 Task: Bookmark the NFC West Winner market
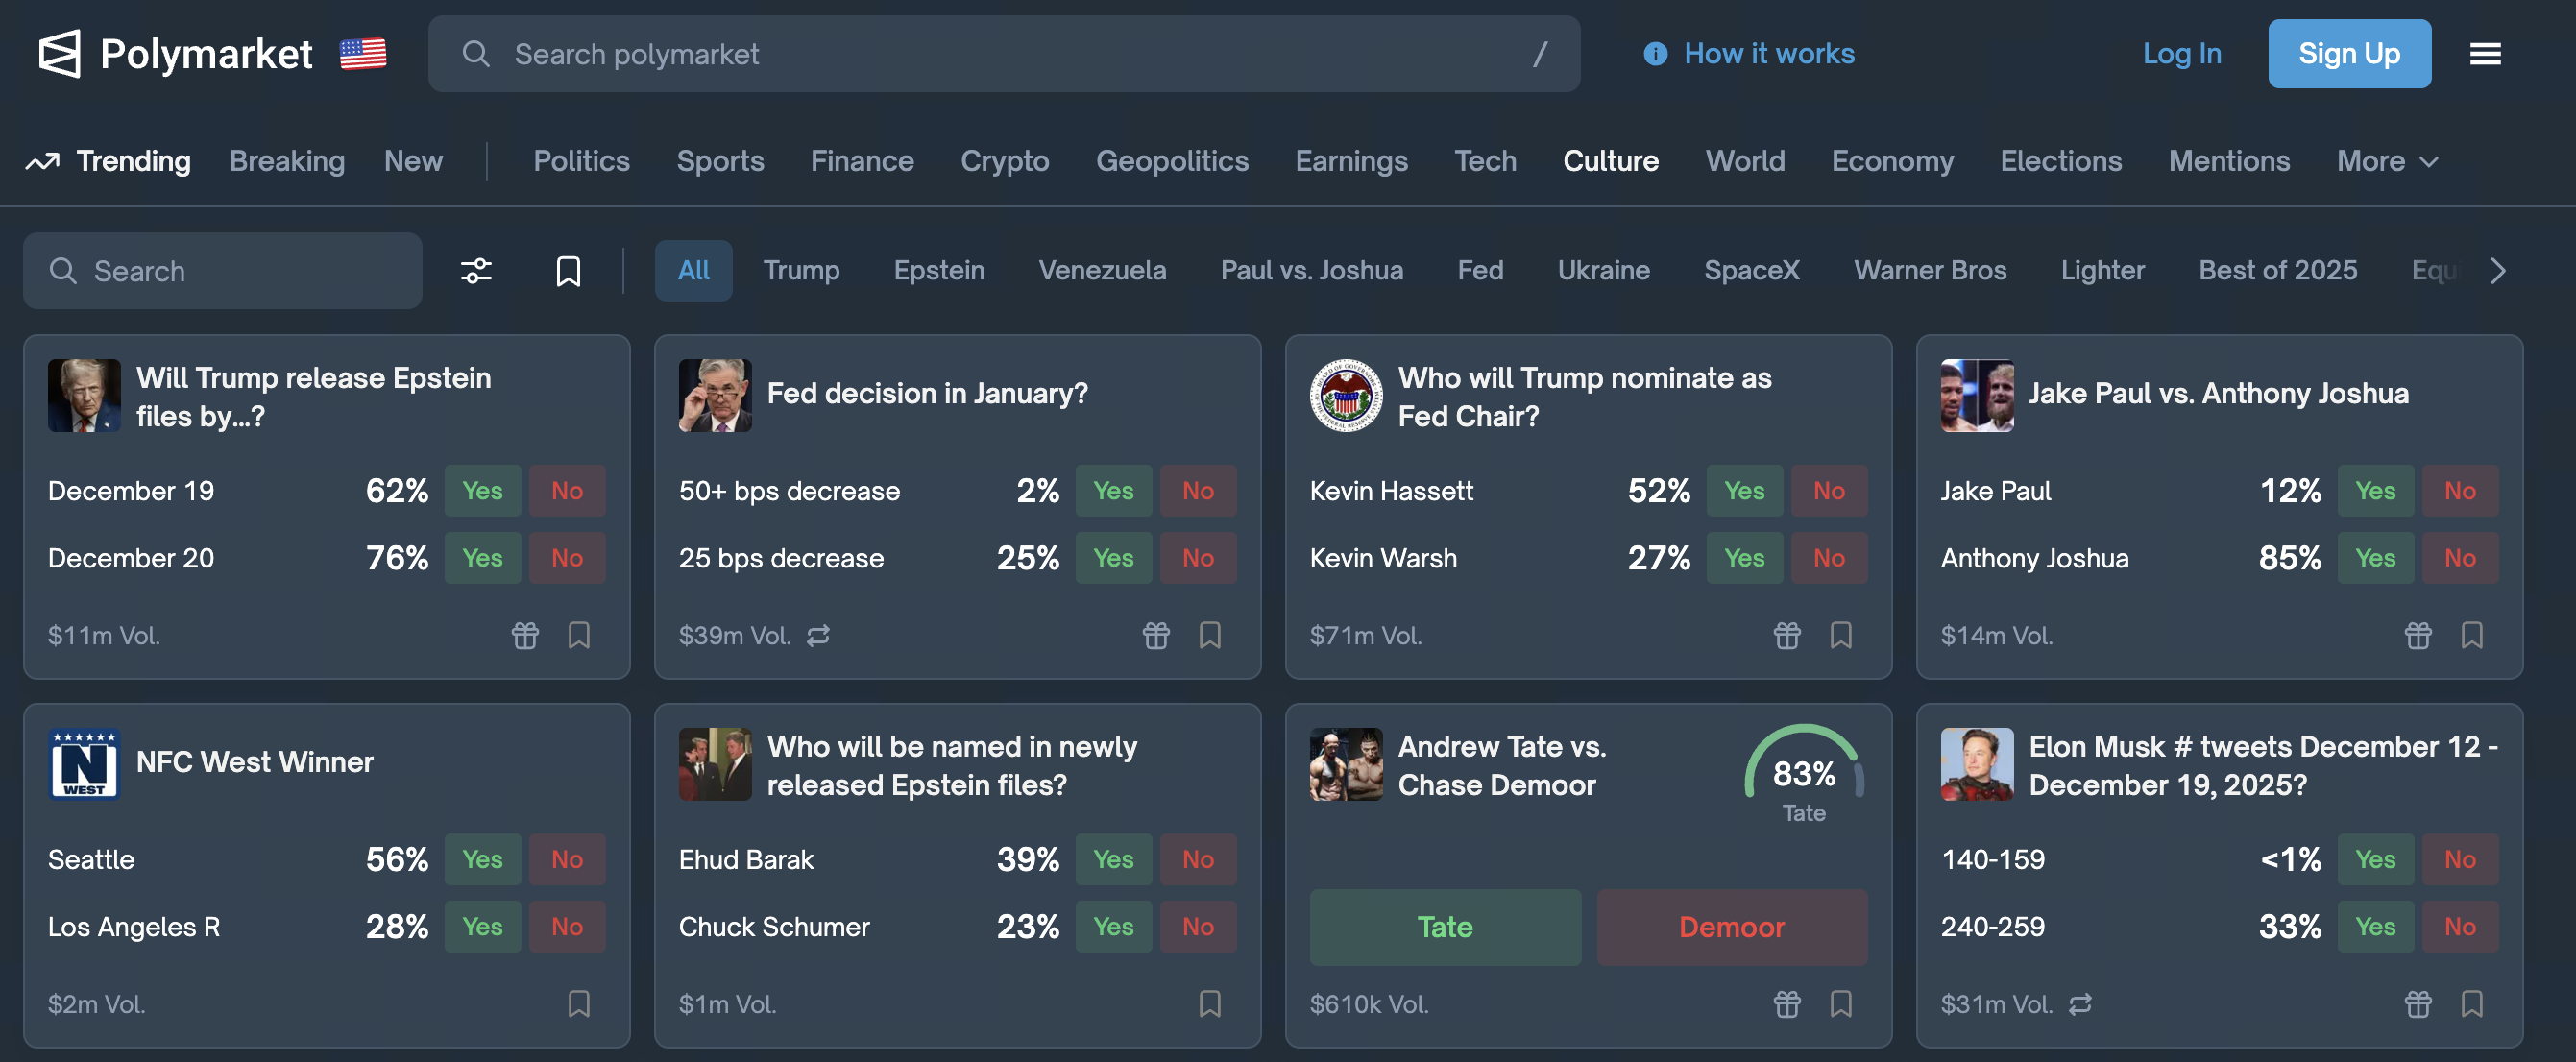[579, 1003]
